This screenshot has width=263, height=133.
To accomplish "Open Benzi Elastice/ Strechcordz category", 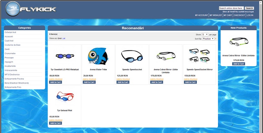I will 17,83.
